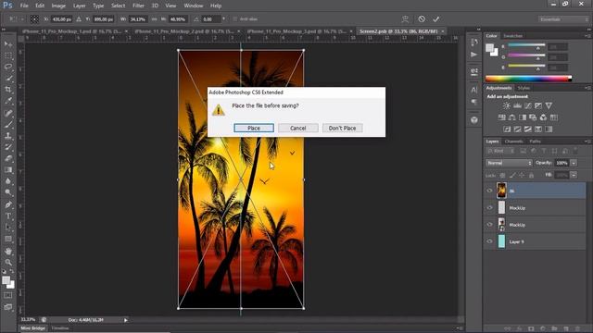593x333 pixels.
Task: Select the Healing Brush tool
Action: pyautogui.click(x=8, y=113)
